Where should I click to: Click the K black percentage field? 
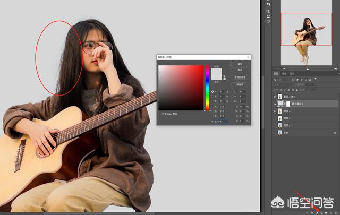tap(242, 121)
